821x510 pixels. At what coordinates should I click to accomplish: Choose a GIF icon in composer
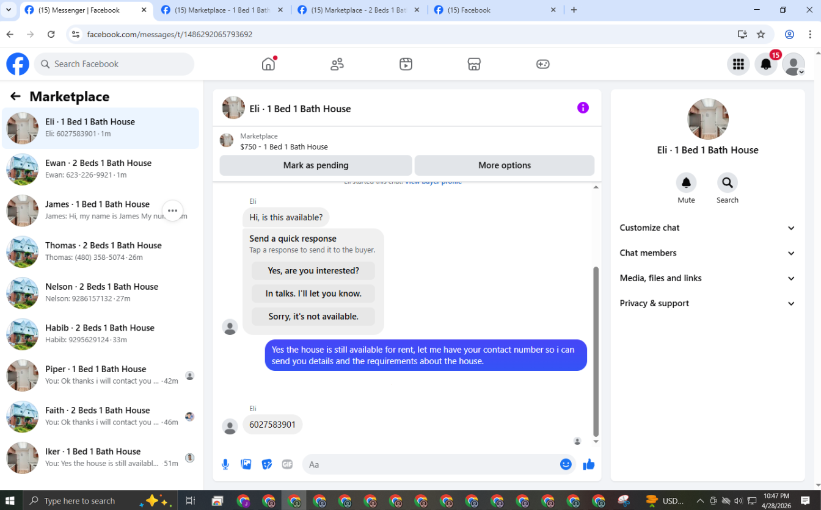coord(287,464)
